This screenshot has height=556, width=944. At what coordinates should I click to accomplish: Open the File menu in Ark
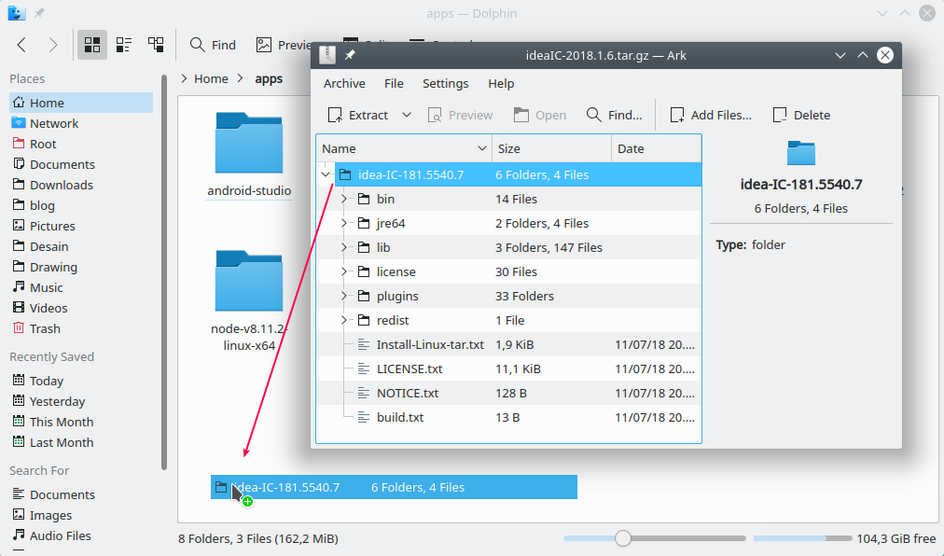pos(394,84)
